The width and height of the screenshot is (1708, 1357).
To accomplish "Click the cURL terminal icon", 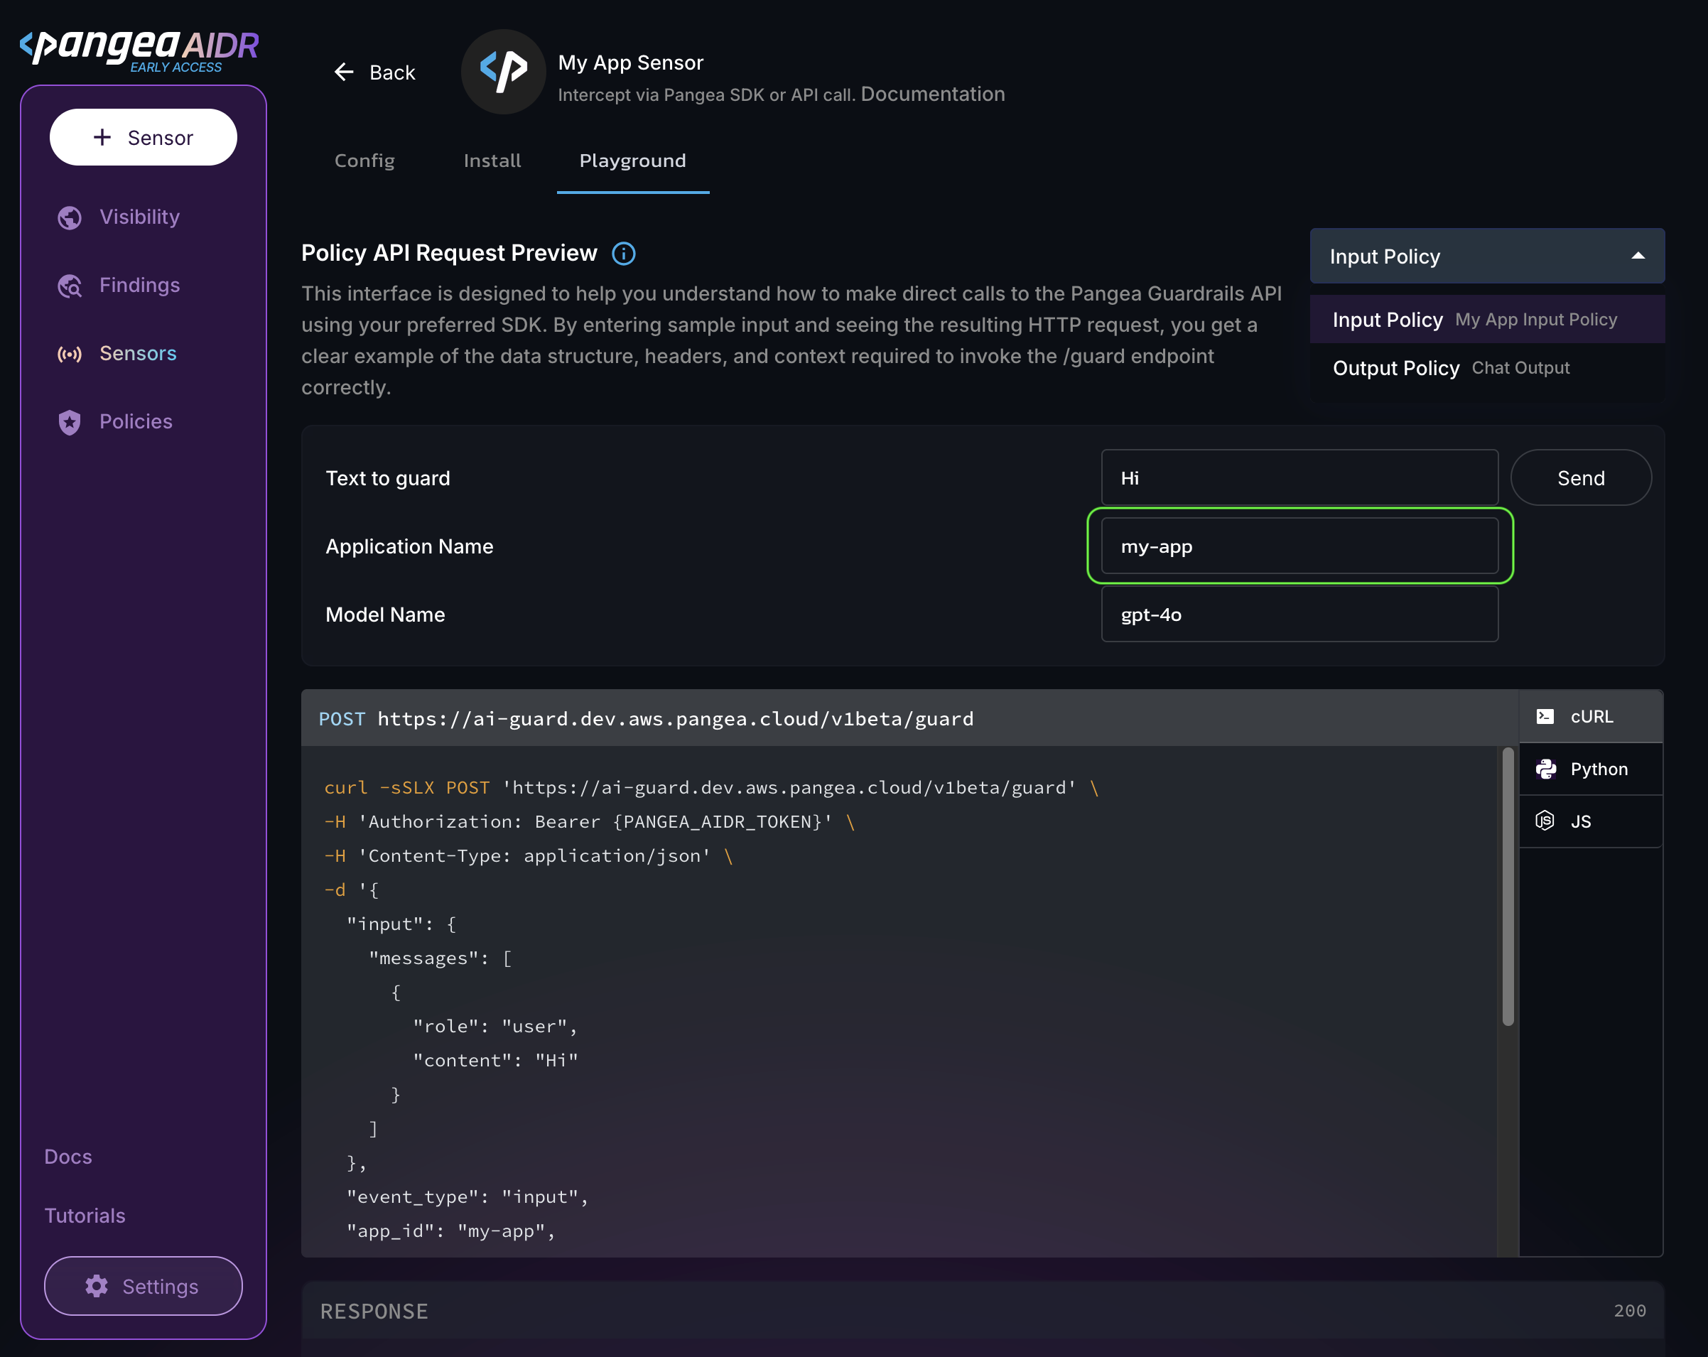I will tap(1545, 716).
